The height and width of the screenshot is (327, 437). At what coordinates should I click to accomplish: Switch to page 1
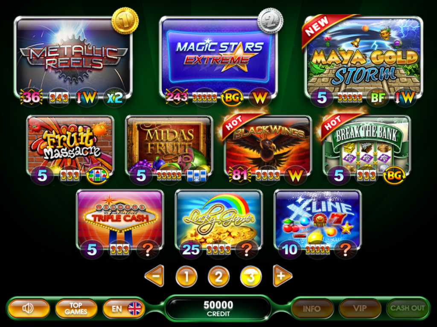tap(186, 276)
